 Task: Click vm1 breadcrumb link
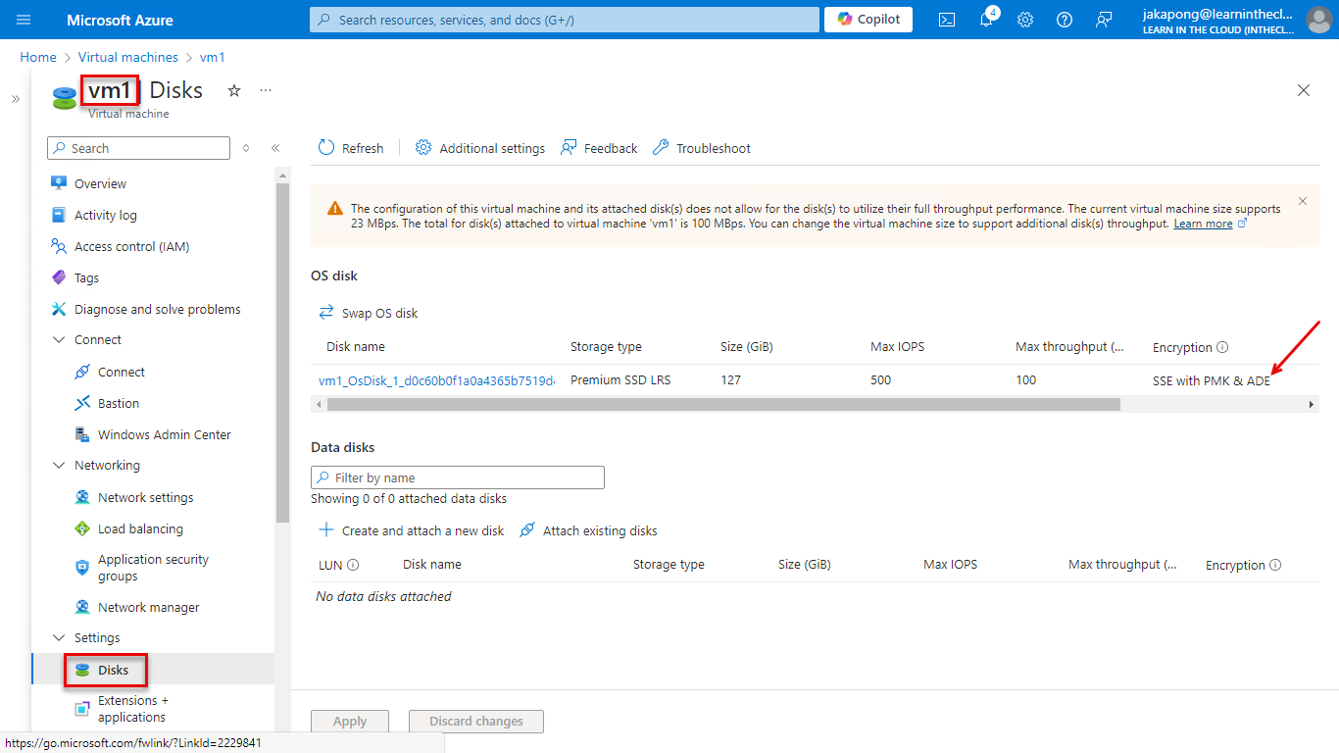(213, 58)
